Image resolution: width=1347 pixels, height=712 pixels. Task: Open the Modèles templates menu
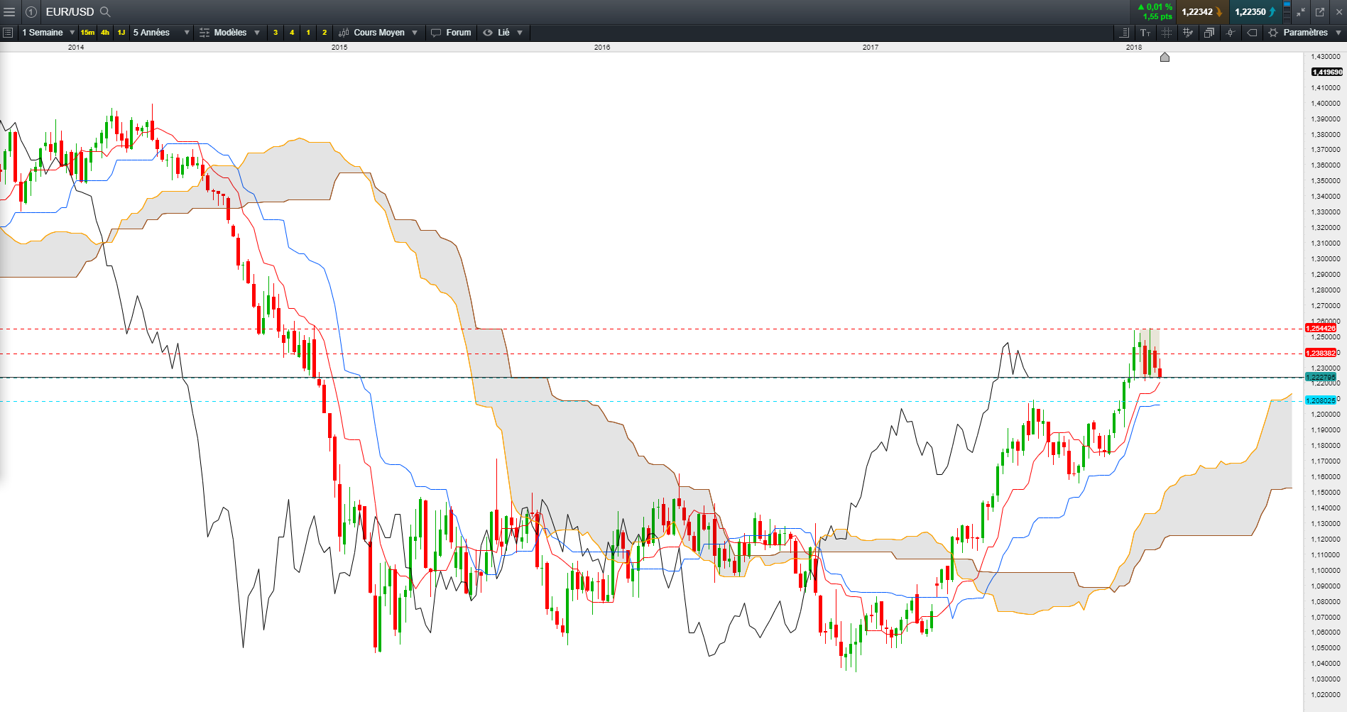click(x=229, y=33)
